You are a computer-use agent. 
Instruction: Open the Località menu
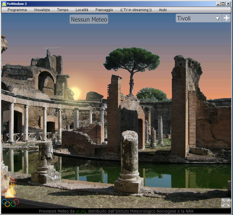click(x=82, y=10)
